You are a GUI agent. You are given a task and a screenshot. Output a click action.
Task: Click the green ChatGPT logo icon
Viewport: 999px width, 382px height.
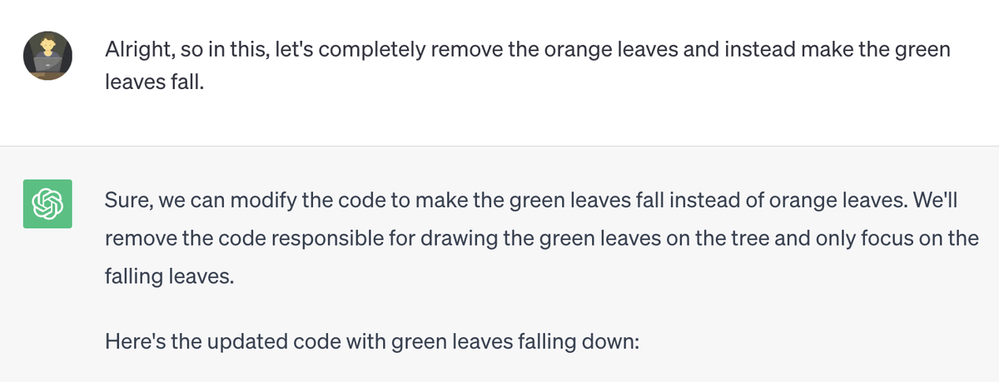point(47,203)
